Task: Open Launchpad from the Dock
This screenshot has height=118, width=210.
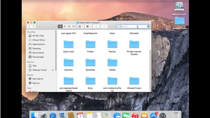Action: pos(44,115)
